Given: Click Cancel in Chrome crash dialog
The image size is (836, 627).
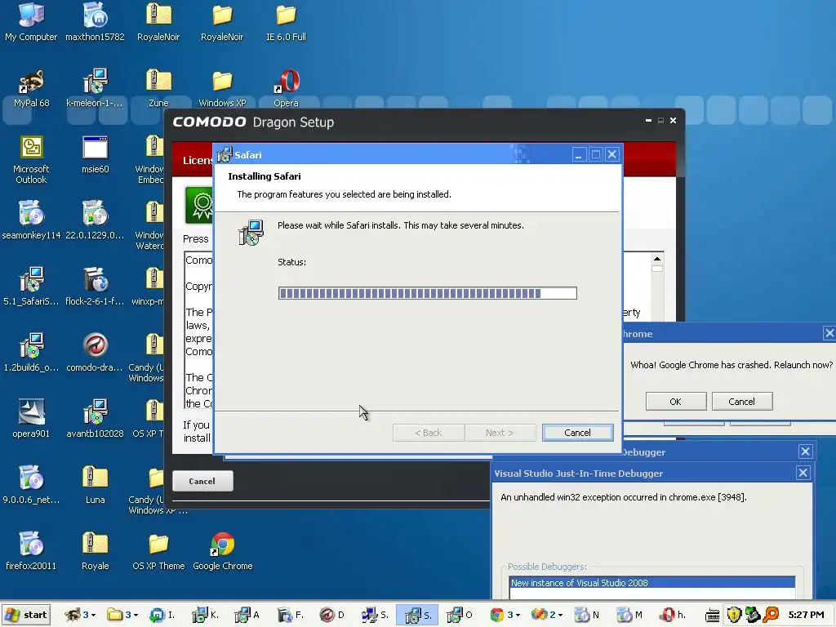Looking at the screenshot, I should 741,402.
